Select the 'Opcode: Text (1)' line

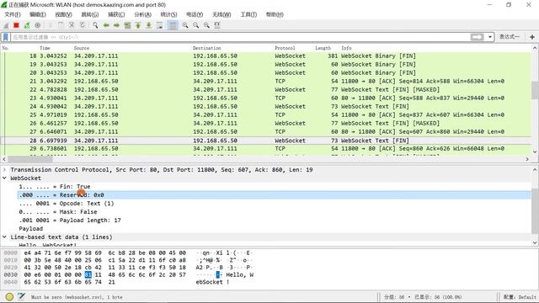67,204
